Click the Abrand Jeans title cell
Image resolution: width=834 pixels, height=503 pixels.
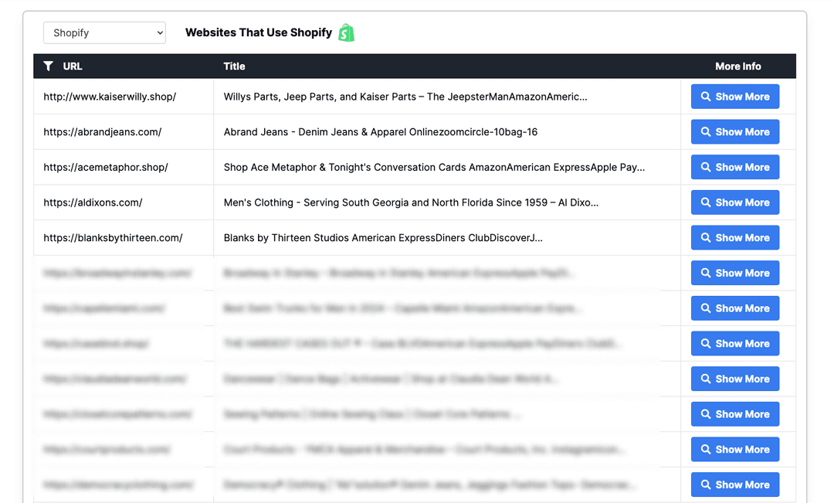381,132
